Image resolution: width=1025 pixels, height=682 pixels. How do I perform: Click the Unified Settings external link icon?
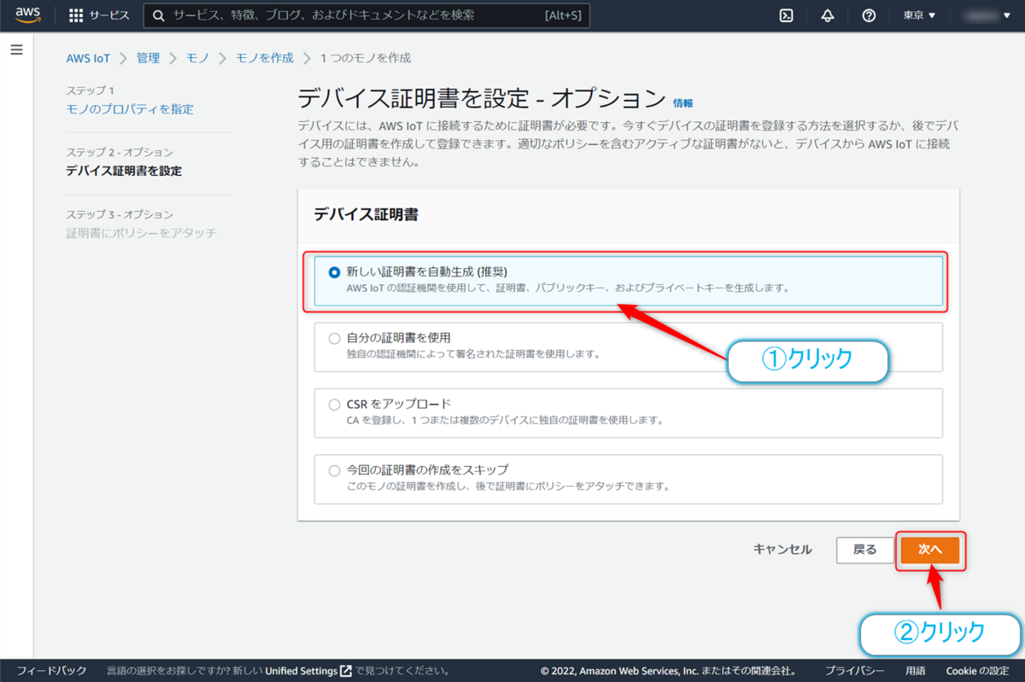coord(346,671)
